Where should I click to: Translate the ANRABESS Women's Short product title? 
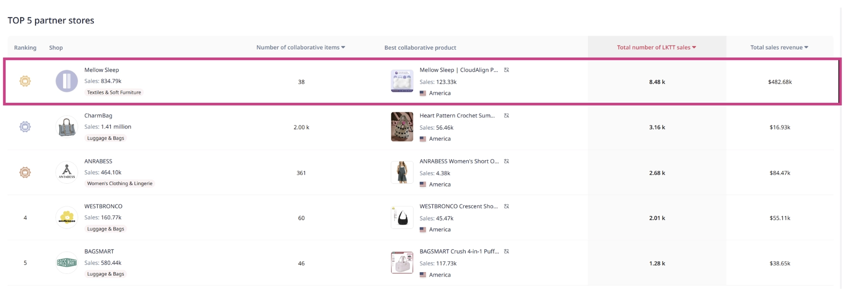tap(506, 161)
